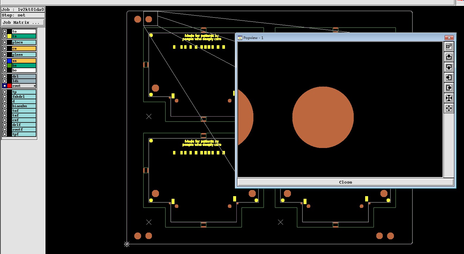
Task: Expand the rout layer marker icon
Action: tap(35, 86)
